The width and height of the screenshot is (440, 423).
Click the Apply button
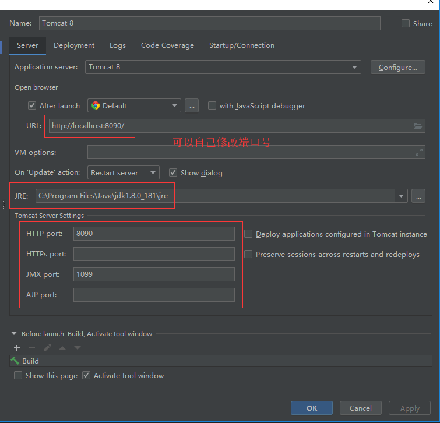click(410, 408)
